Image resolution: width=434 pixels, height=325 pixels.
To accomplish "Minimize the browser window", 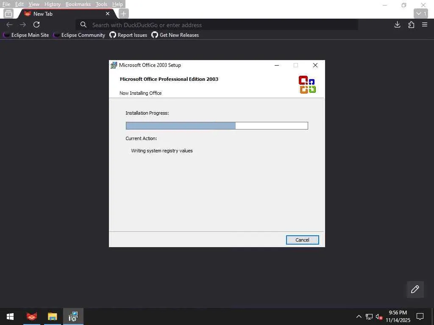I will coord(385,5).
